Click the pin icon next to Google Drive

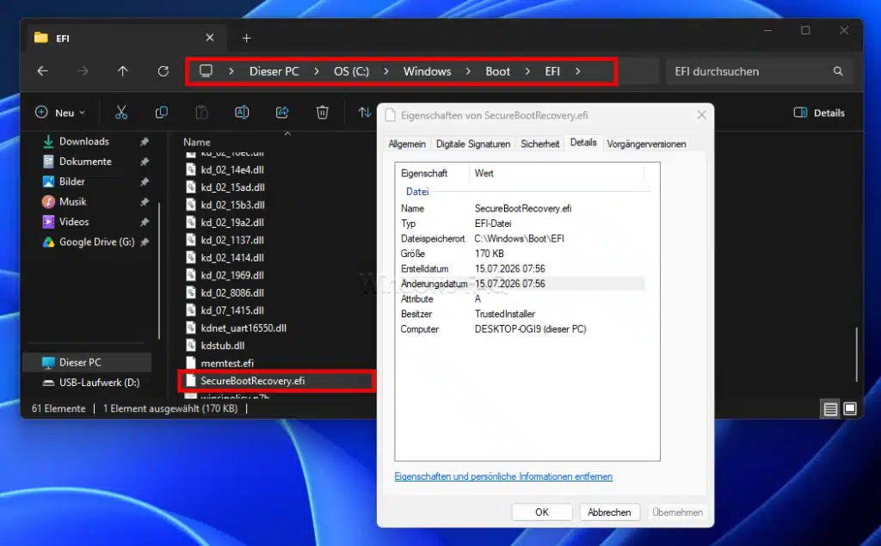[x=145, y=242]
